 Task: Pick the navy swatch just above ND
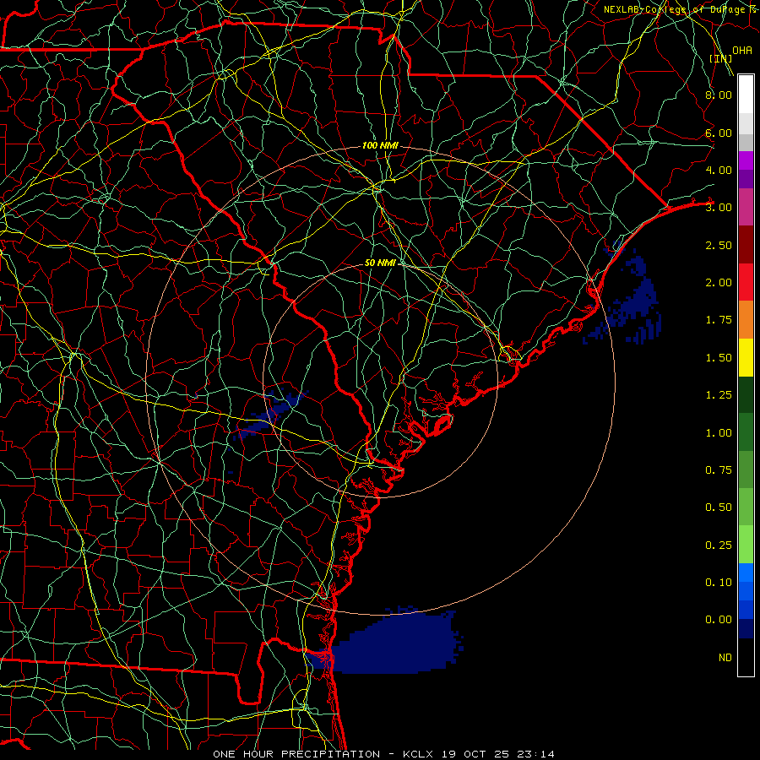pos(746,629)
